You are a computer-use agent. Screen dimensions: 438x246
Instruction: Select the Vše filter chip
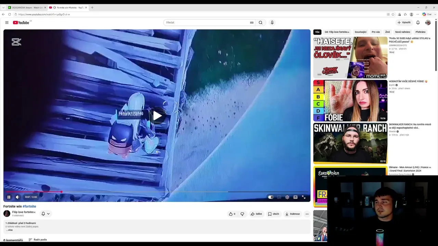[317, 32]
